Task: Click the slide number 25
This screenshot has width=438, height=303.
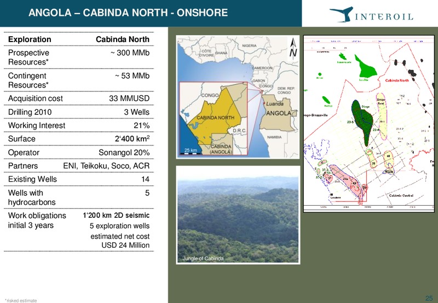Action: point(429,298)
